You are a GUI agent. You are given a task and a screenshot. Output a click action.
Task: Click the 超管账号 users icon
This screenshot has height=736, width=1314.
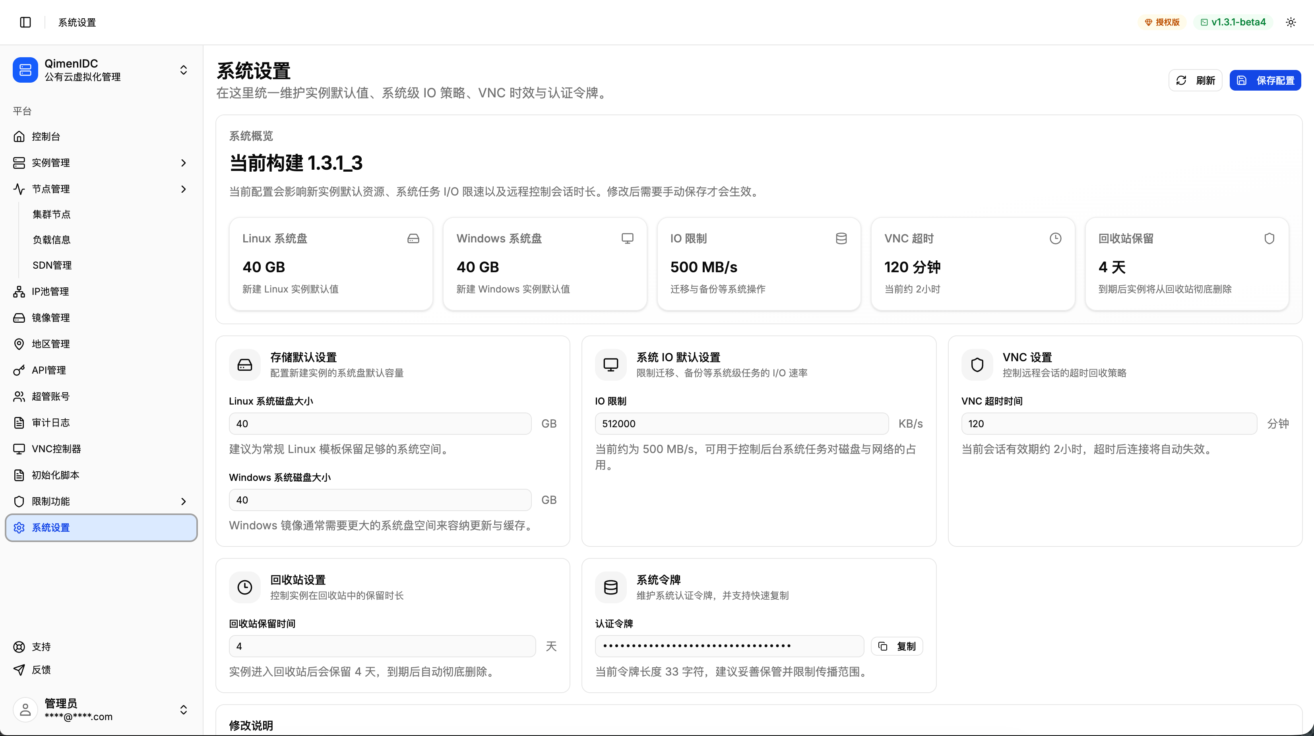click(x=19, y=396)
